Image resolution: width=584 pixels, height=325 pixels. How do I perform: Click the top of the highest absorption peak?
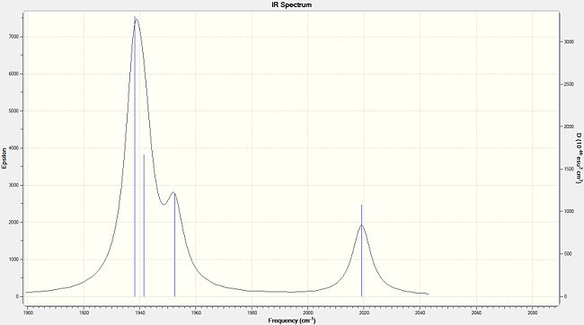point(137,19)
